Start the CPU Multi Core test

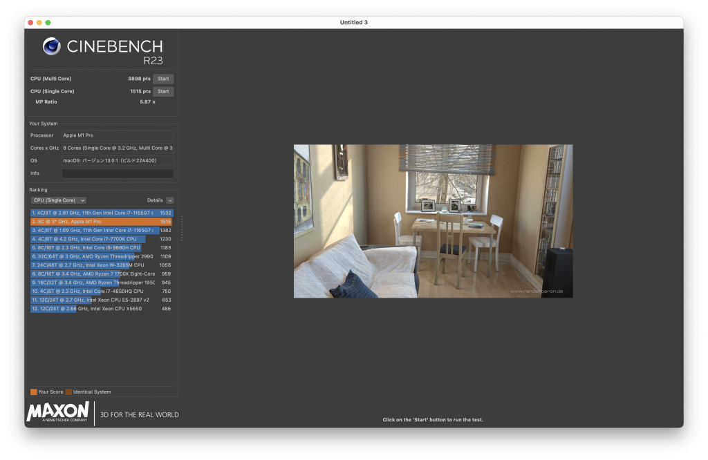[x=163, y=79]
